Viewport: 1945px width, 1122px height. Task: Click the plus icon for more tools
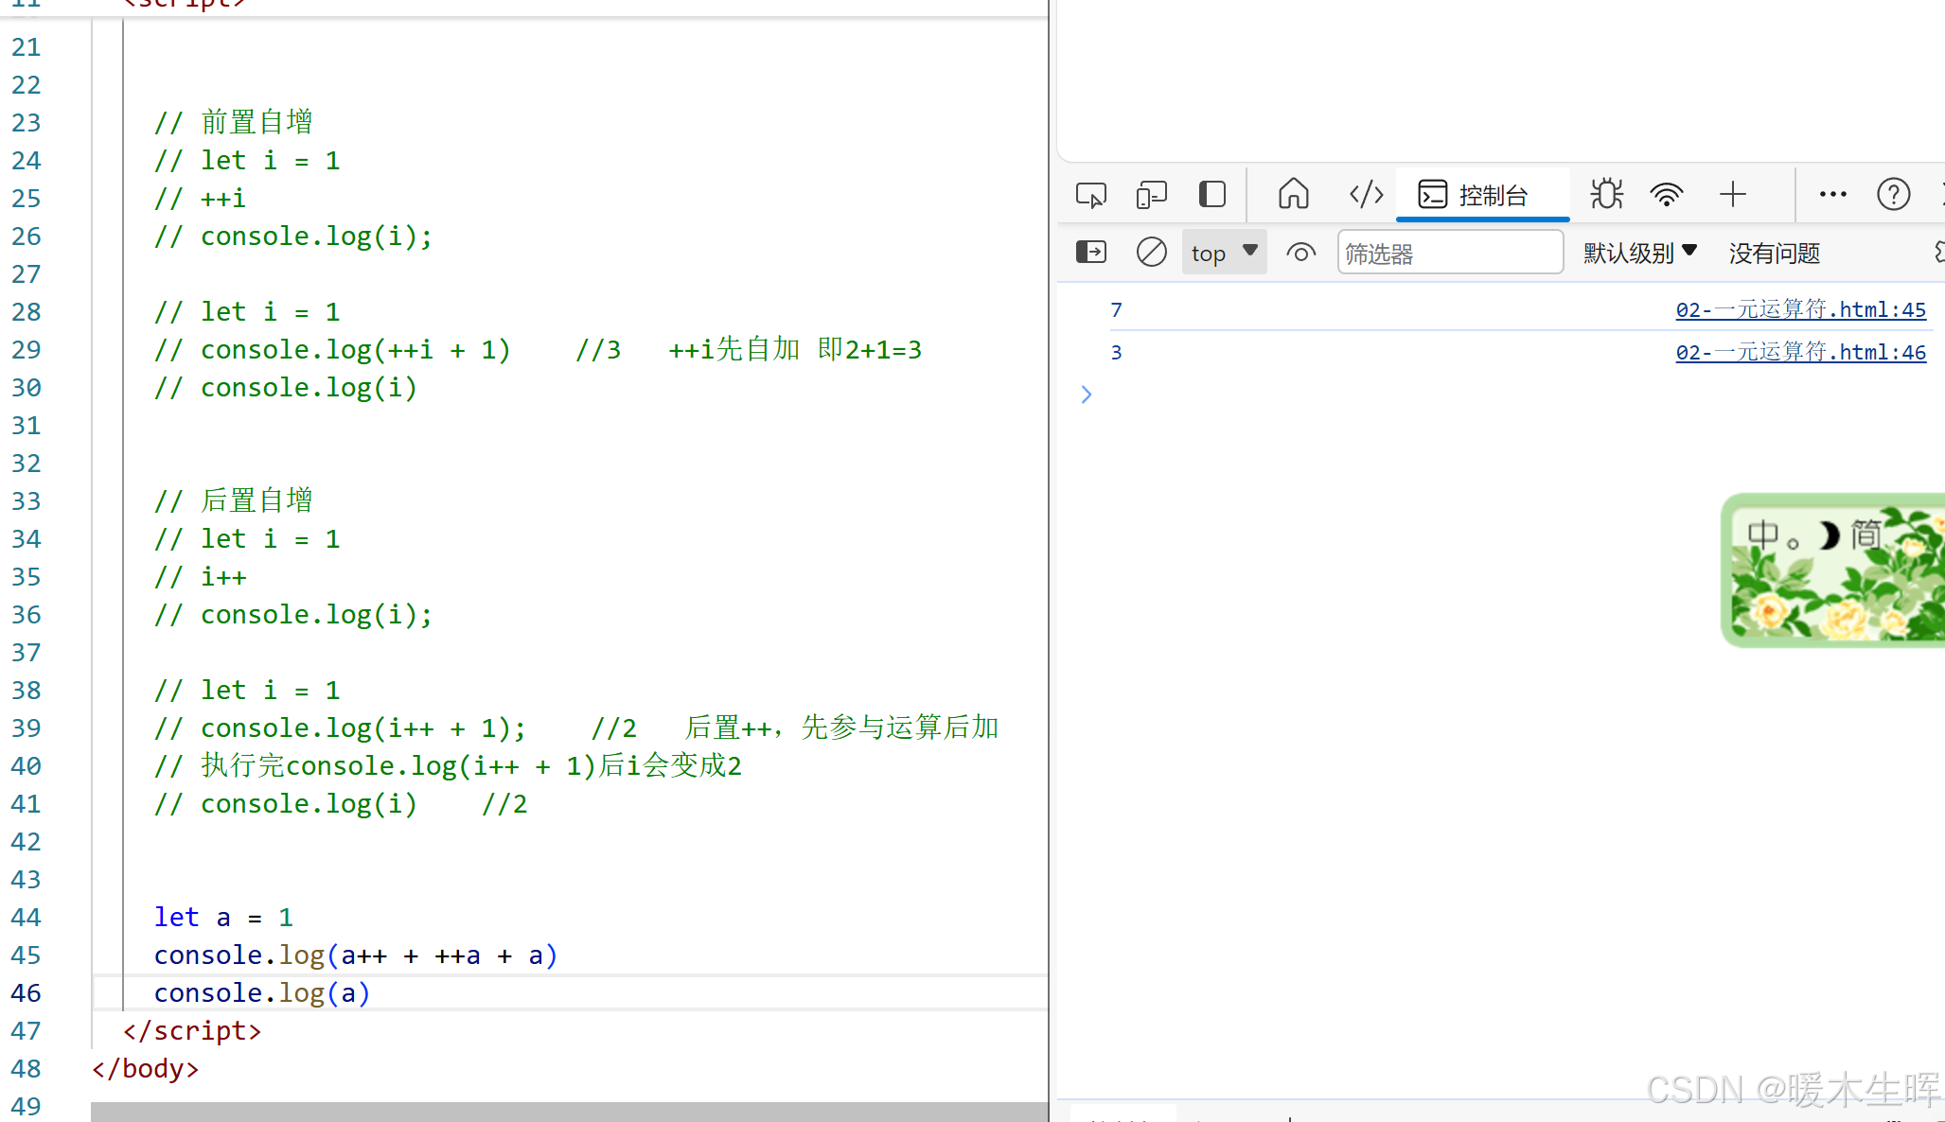coord(1732,195)
